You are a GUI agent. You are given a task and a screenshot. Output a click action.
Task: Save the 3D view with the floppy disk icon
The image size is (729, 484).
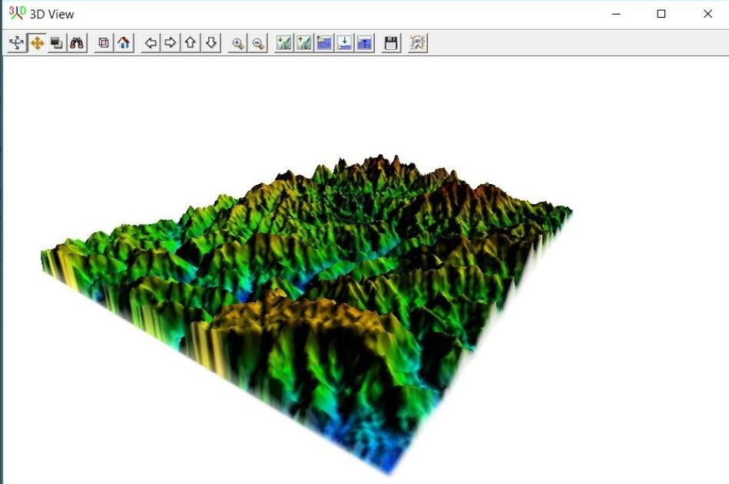pos(390,44)
